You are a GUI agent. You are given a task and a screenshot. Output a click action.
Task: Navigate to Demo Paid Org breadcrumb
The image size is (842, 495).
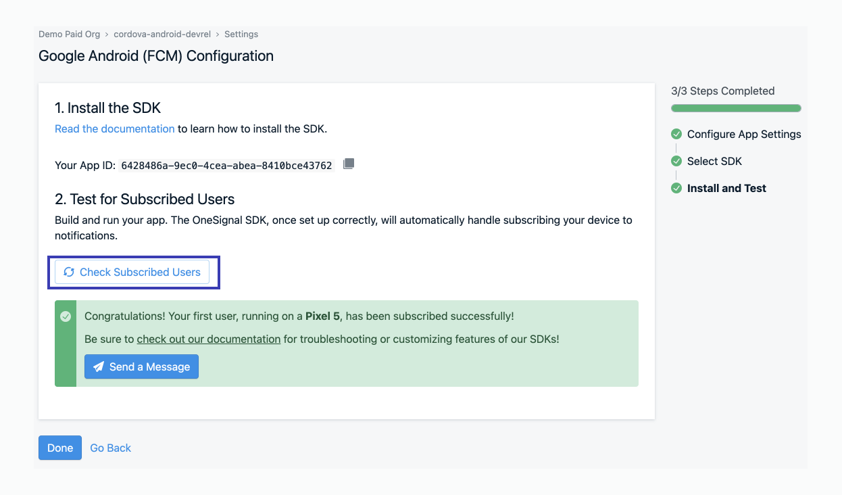coord(70,34)
